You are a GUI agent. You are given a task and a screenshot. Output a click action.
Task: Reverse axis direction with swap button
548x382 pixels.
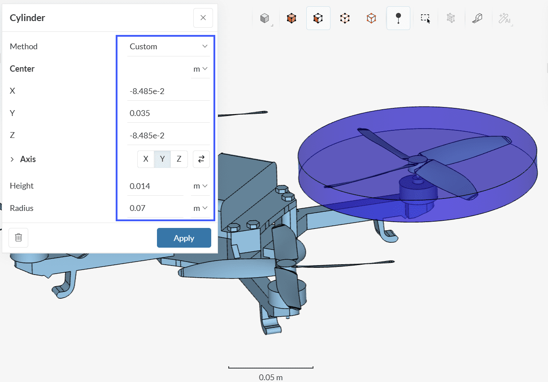(201, 159)
